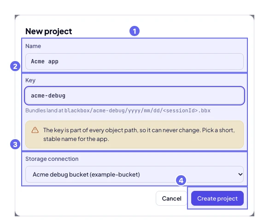Click the 'Name' field label
This screenshot has width=258, height=220.
(33, 46)
